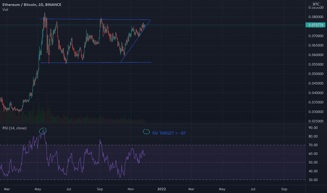Click the Vol indicator label

(x=5, y=9)
